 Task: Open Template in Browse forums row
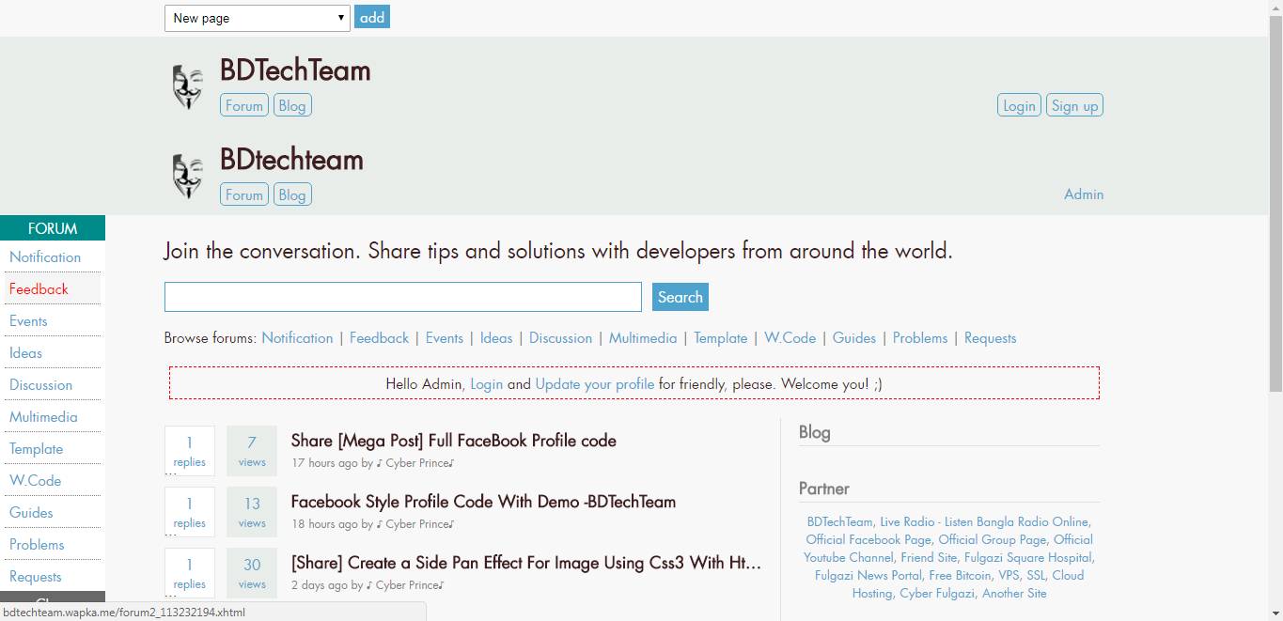pos(721,338)
